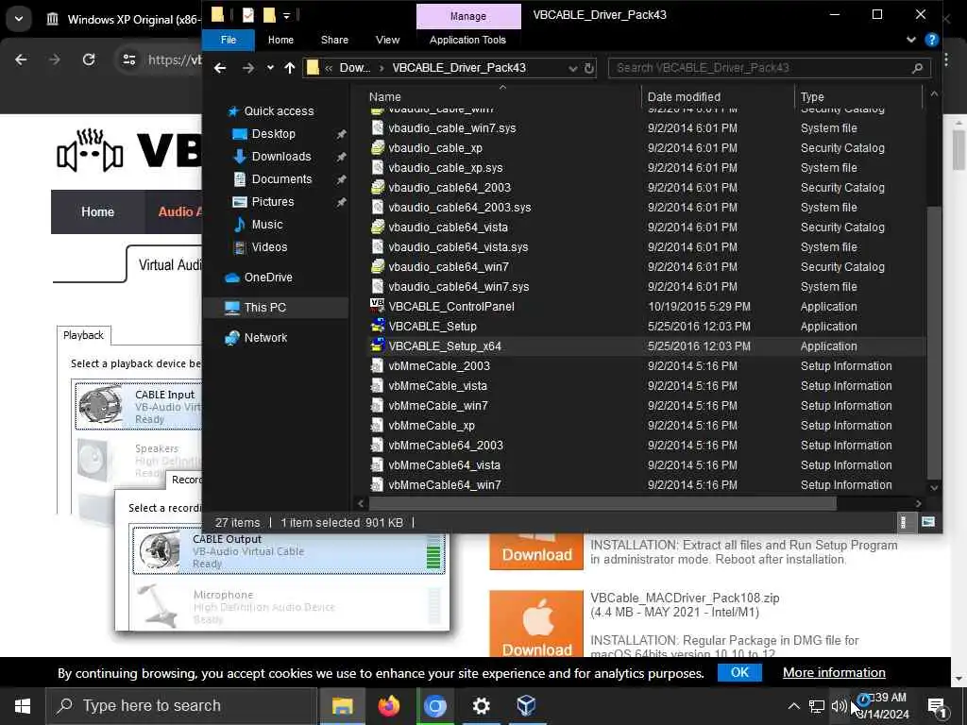The image size is (967, 725).
Task: Open the View ribbon tab
Action: [x=387, y=40]
